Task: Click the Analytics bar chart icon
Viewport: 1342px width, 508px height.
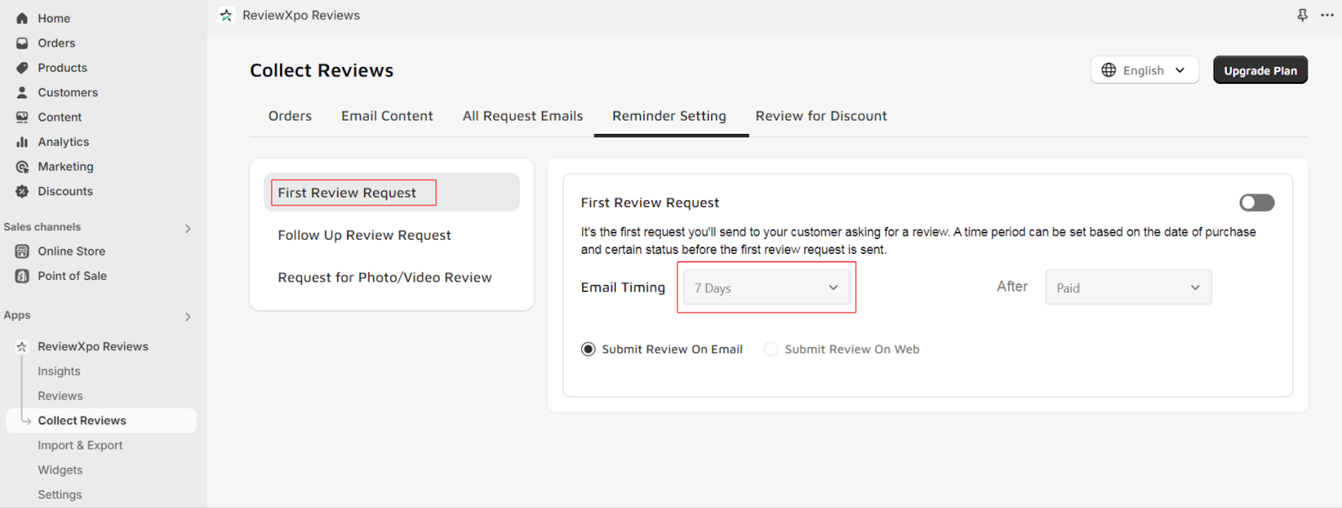Action: point(22,142)
